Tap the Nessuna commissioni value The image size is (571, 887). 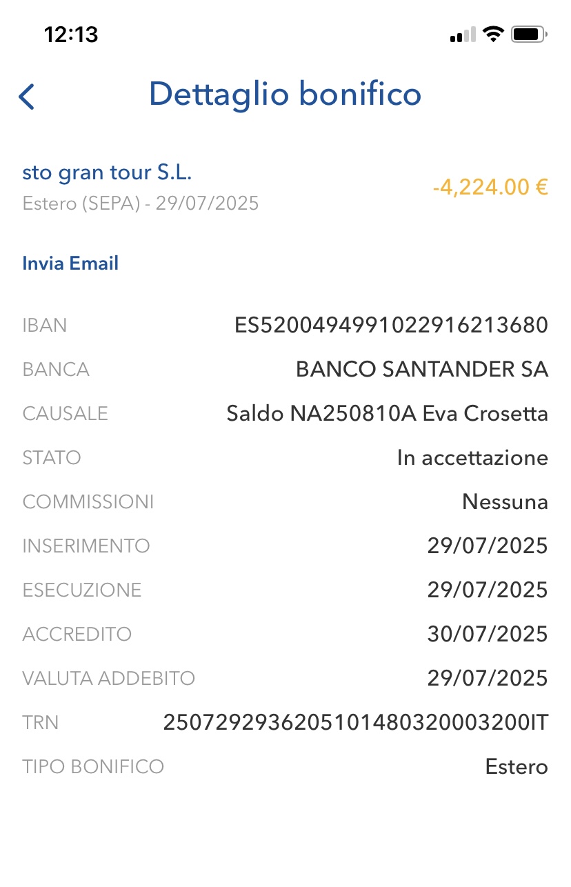pyautogui.click(x=505, y=502)
